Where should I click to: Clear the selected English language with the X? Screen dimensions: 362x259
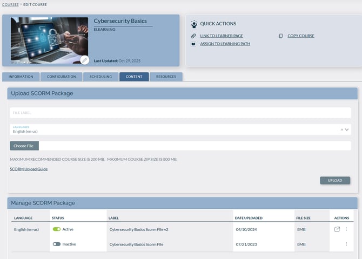341,129
